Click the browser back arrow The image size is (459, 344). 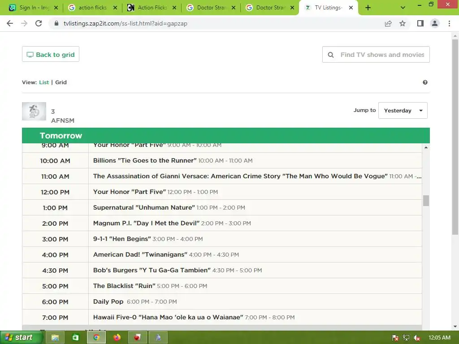tap(10, 23)
